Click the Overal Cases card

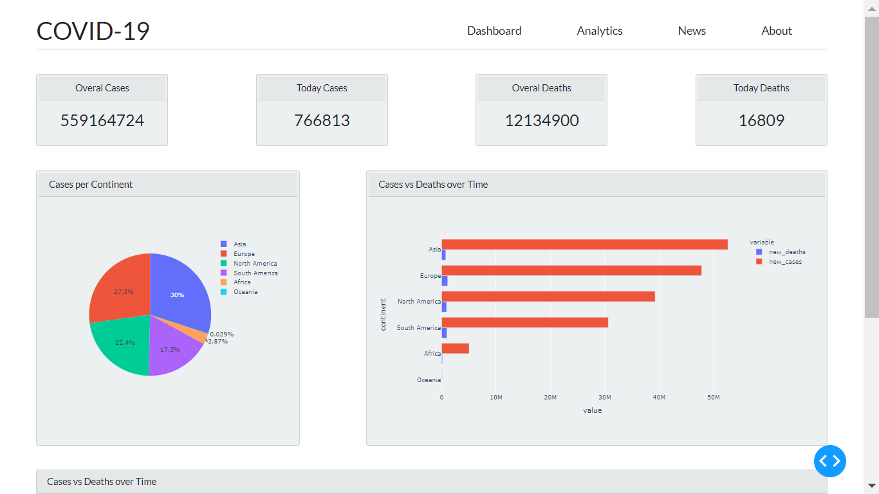[102, 109]
